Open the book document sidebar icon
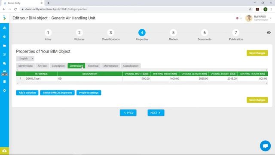275x155 pixels. pyautogui.click(x=5, y=81)
